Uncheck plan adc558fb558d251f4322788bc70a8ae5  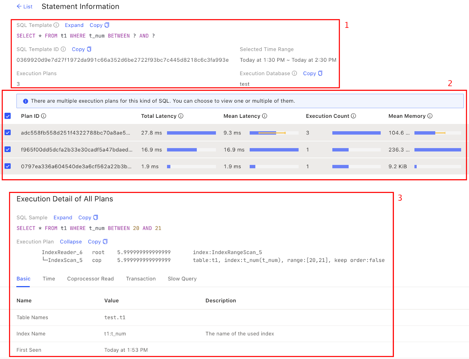(8, 133)
